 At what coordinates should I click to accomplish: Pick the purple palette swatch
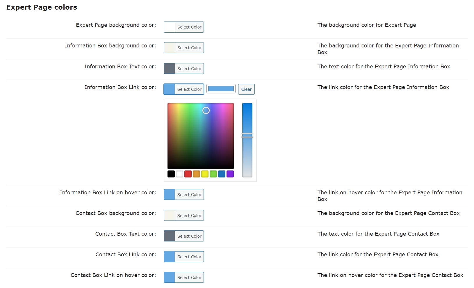(x=230, y=174)
